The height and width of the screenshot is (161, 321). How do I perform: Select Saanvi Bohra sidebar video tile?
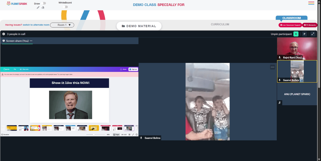click(297, 71)
